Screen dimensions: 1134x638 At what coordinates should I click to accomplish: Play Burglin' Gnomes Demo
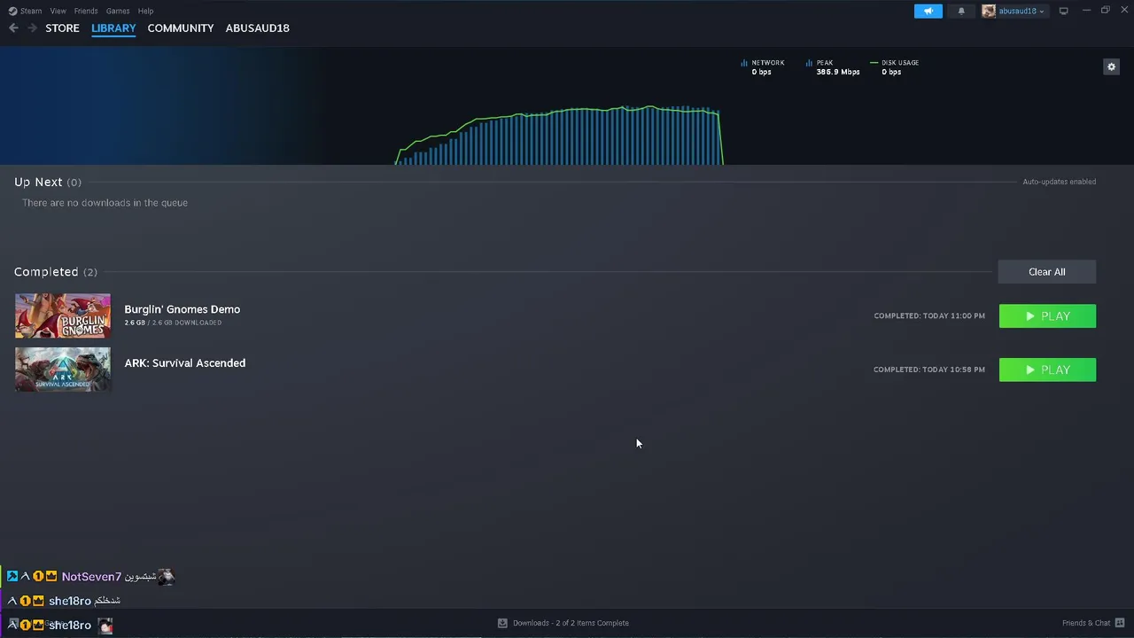tap(1047, 316)
